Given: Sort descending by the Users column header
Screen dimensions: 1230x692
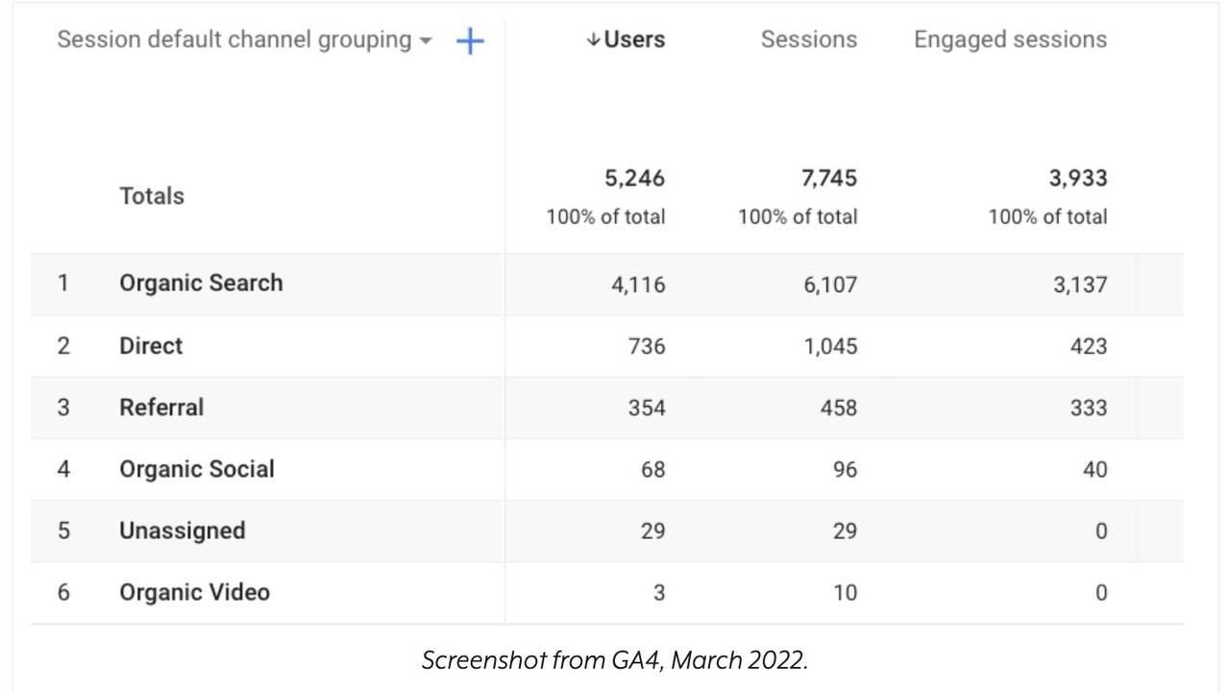Looking at the screenshot, I should (x=633, y=39).
